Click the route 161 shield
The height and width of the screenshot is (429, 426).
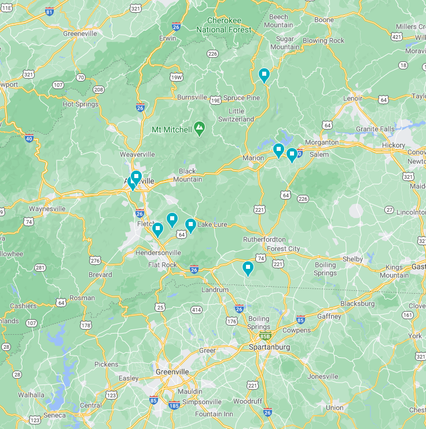407,315
